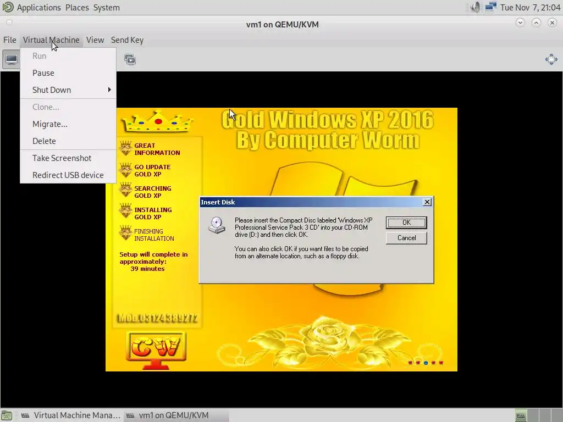
Task: Click the CD drive icon in the dialog
Action: pos(217,225)
